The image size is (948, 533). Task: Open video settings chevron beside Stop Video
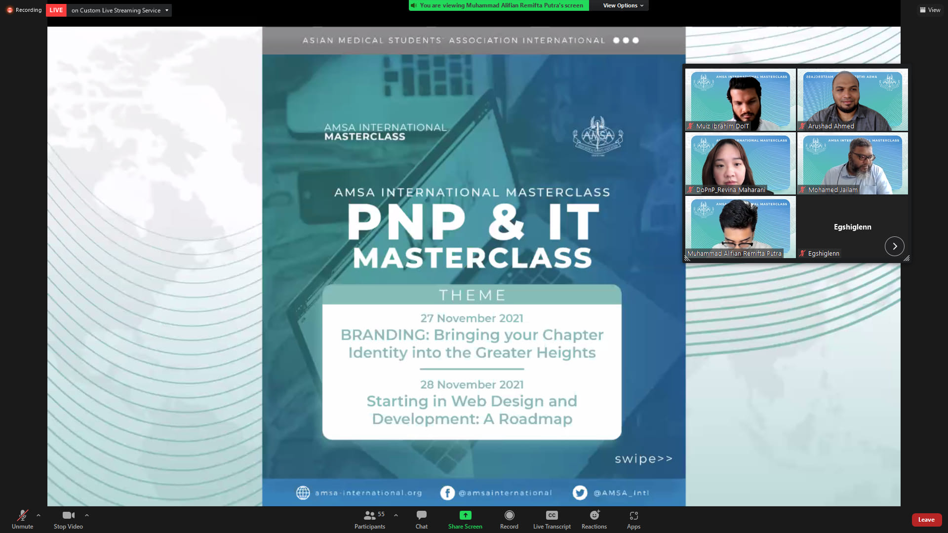pyautogui.click(x=87, y=515)
